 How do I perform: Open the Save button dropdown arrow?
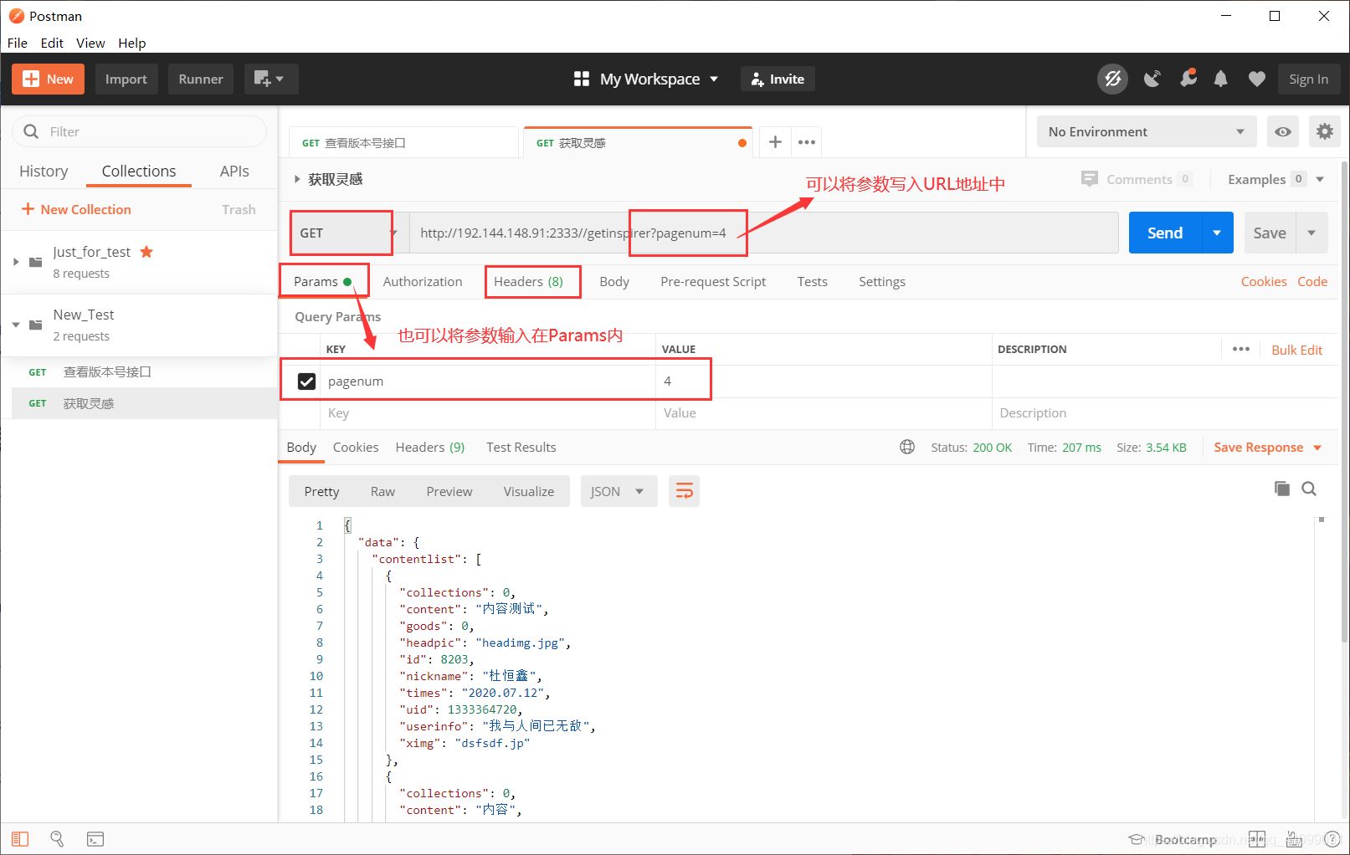point(1312,233)
